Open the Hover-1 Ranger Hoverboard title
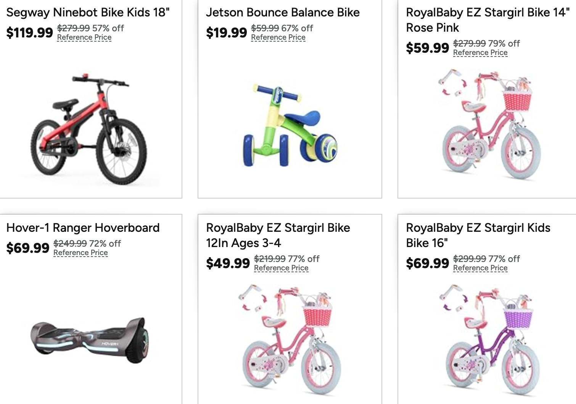576x404 pixels. point(83,228)
